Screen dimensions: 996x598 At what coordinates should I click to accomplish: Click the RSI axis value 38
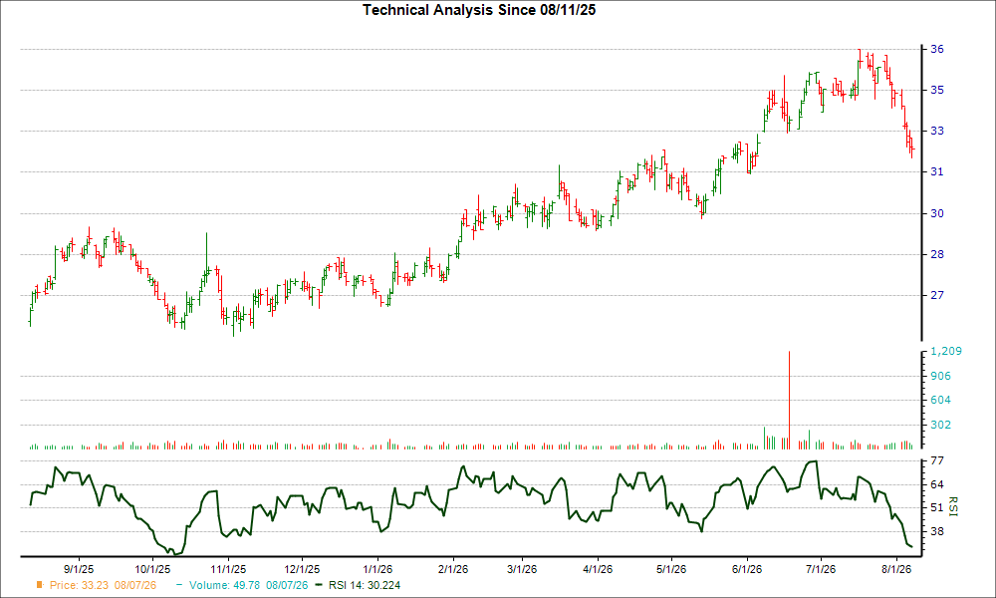pyautogui.click(x=937, y=531)
